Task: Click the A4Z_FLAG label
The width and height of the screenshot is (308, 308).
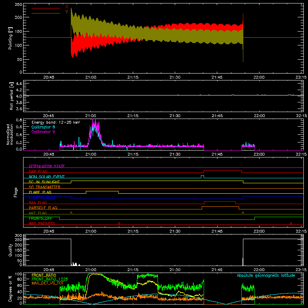Action: pos(38,213)
